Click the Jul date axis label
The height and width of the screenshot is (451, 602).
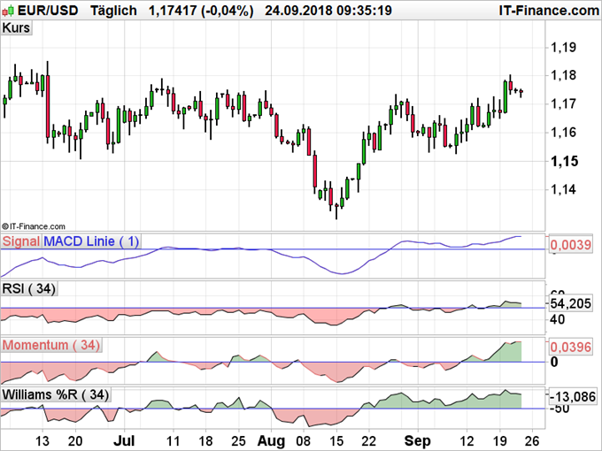coord(124,441)
